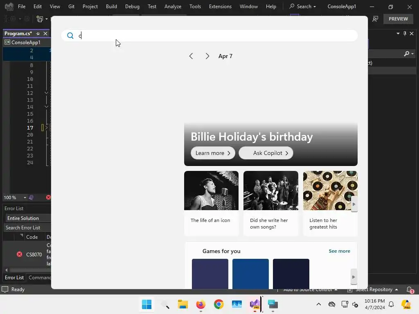Click the Visual Studio Search box
Screen dimensions: 419x314
(303, 7)
